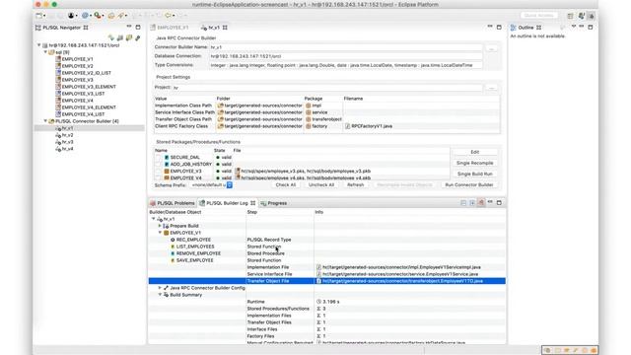
Task: Select the hr_v1 editor tab
Action: (213, 28)
